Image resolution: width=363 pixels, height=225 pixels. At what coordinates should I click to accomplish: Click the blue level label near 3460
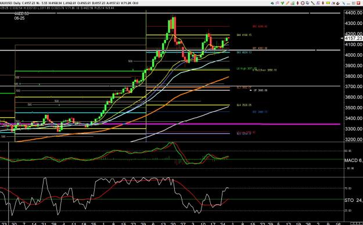[260, 112]
